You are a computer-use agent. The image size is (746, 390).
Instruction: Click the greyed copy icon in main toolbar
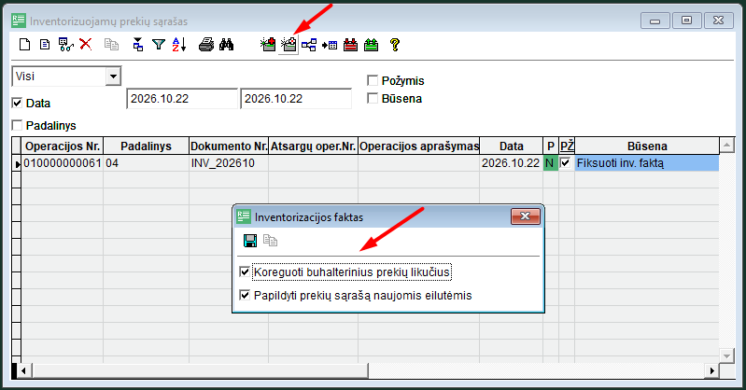(111, 45)
